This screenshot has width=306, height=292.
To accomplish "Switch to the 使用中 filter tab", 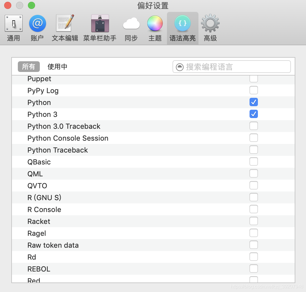I will (x=57, y=67).
